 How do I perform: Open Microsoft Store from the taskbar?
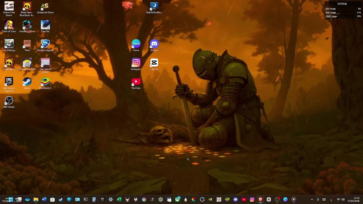click(52, 199)
